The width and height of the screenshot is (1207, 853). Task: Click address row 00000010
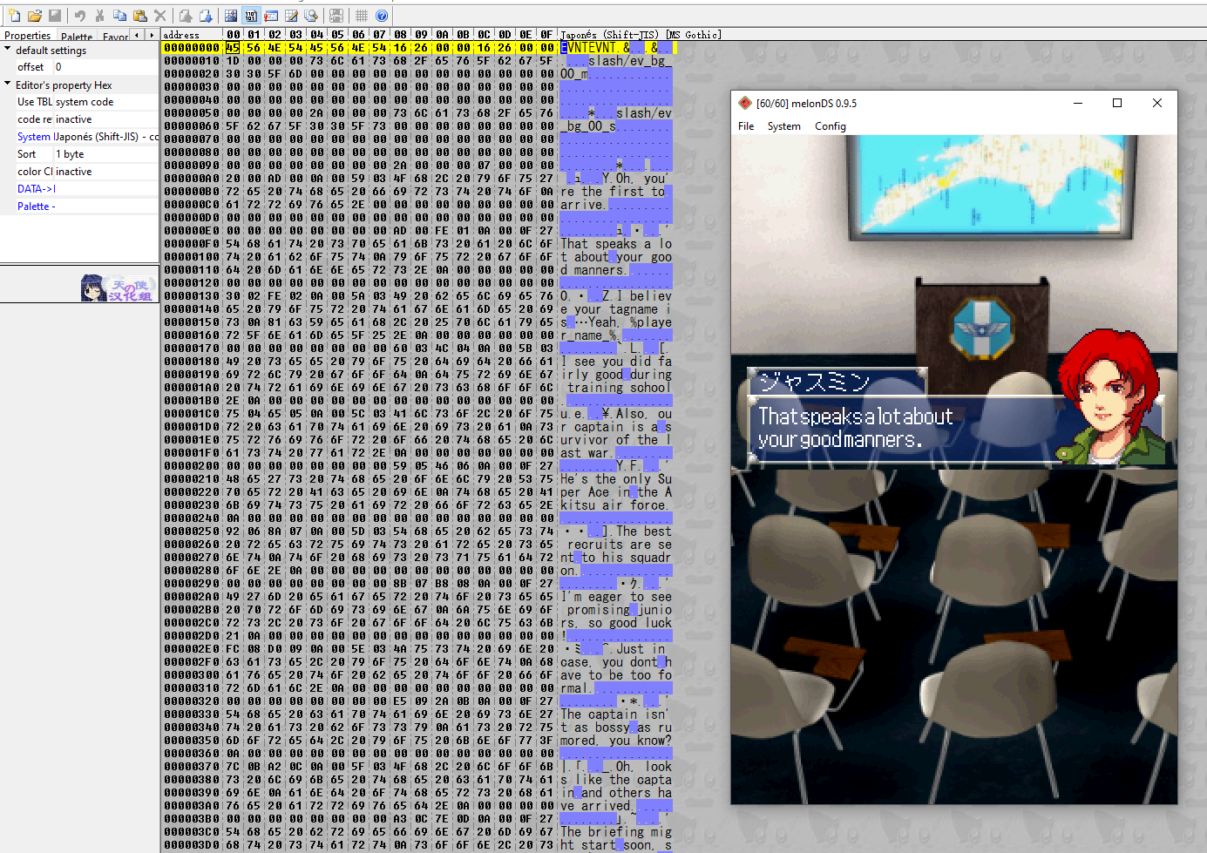(192, 61)
